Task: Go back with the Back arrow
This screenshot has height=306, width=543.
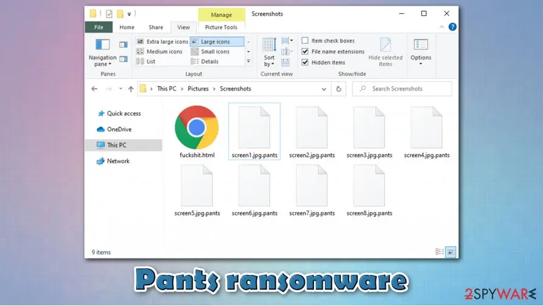Action: click(x=94, y=89)
